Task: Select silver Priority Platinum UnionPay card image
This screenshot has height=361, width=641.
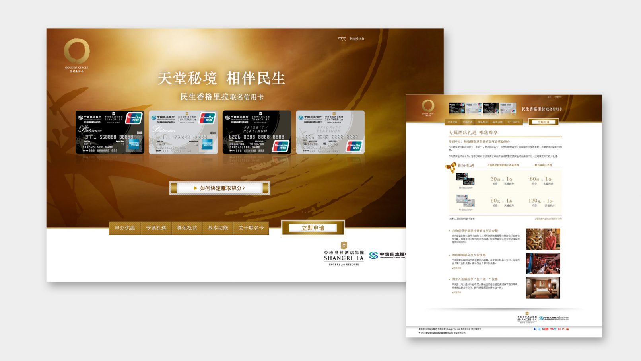Action: [330, 132]
